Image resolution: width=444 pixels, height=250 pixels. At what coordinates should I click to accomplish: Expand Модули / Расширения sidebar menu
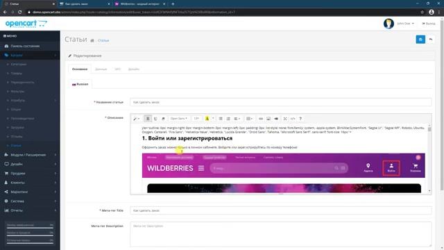[x=30, y=155]
